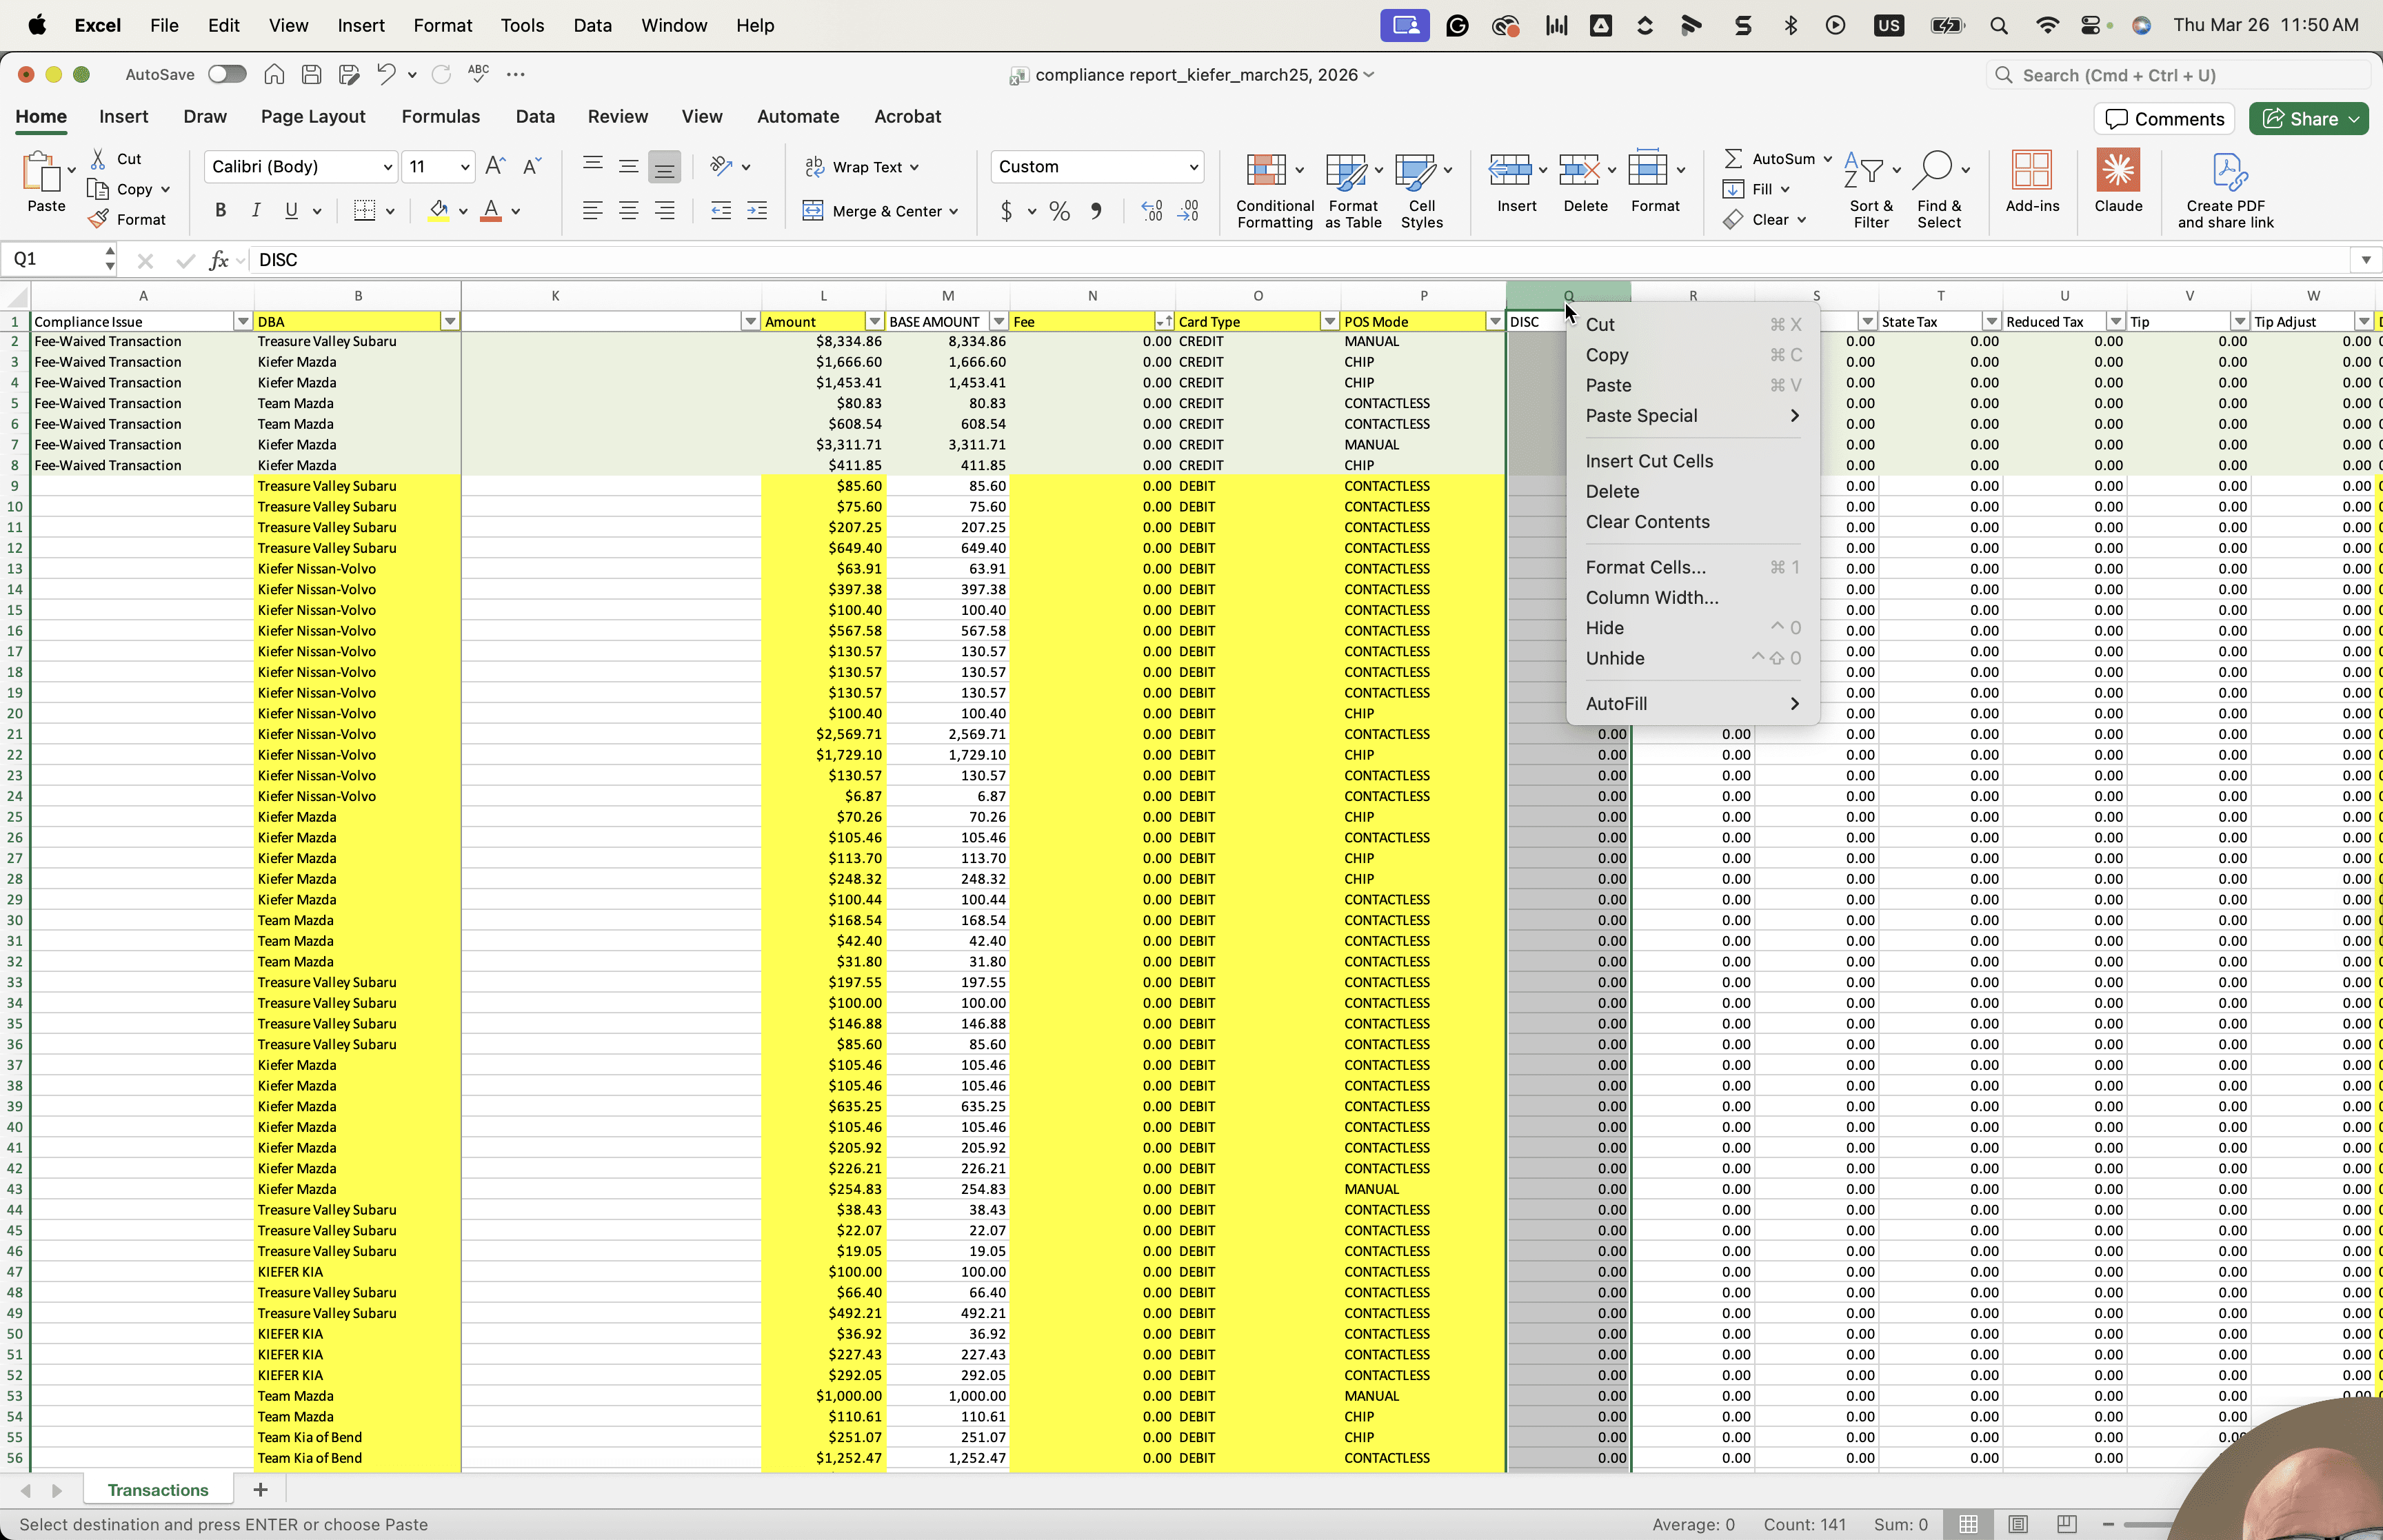Open the font size 11 dropdown
2383x1540 pixels.
pyautogui.click(x=465, y=167)
